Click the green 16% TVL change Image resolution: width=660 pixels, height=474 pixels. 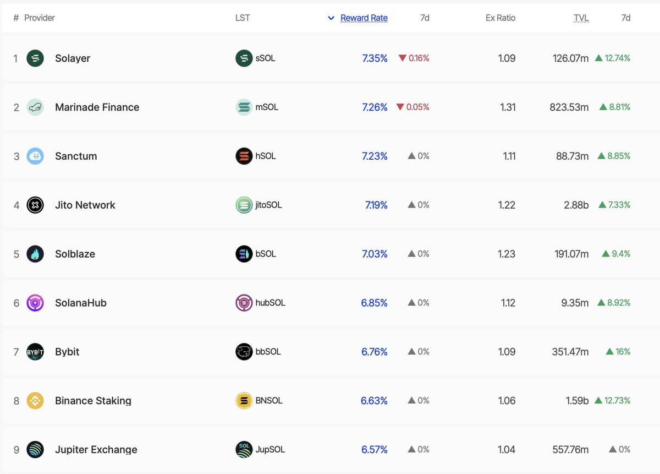[618, 352]
